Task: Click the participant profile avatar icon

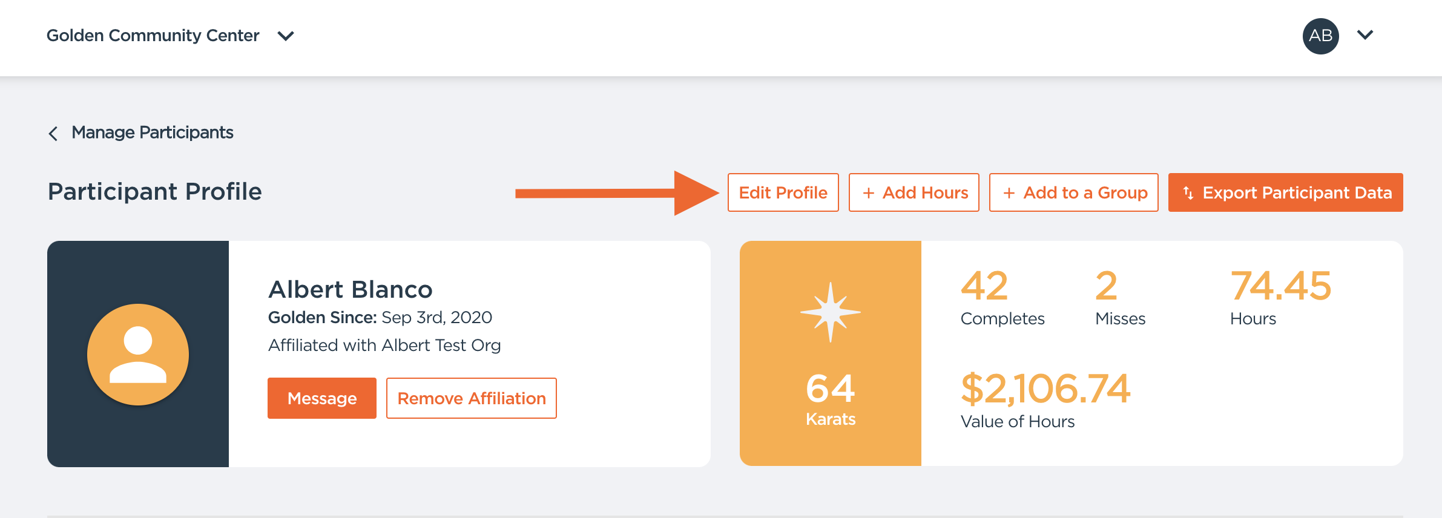Action: tap(138, 354)
